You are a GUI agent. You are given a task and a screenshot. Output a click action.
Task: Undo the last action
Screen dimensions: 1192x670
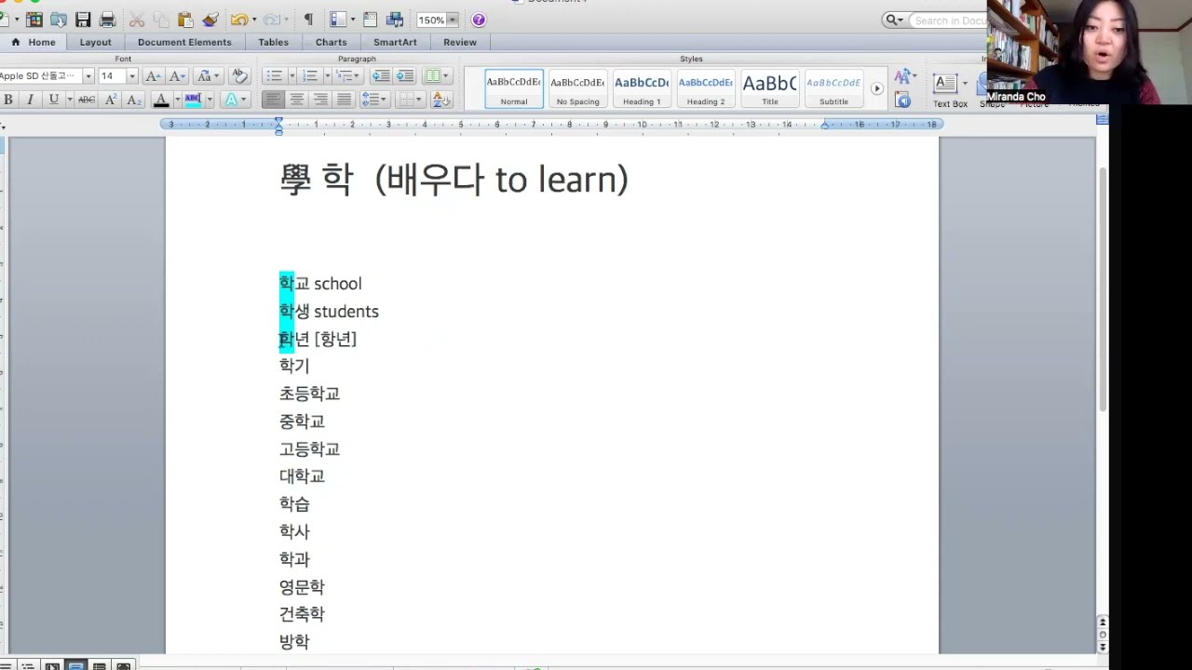pyautogui.click(x=238, y=20)
